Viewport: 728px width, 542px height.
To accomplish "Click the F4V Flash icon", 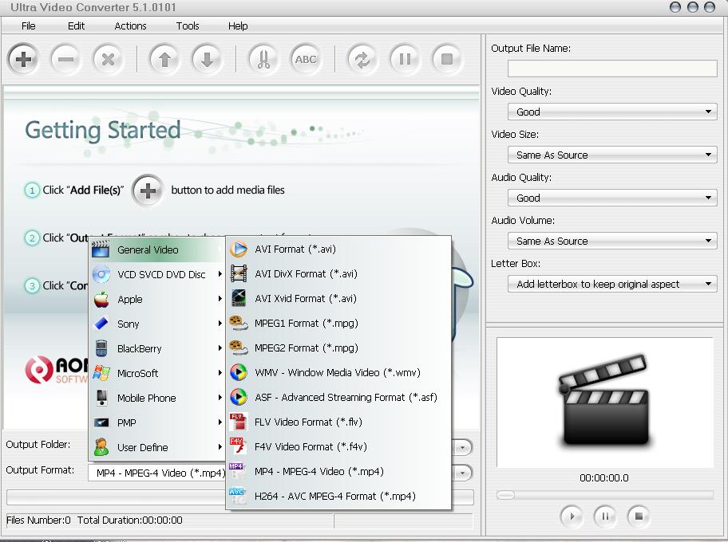I will [239, 446].
